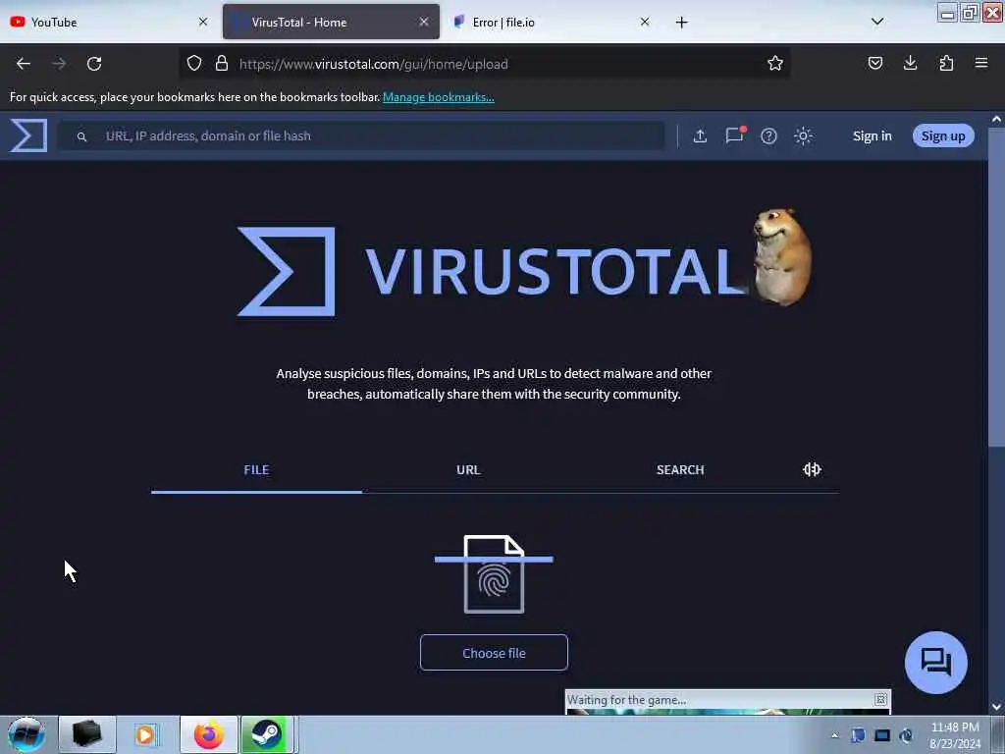Reload the page with refresh icon
The height and width of the screenshot is (754, 1005).
click(94, 64)
